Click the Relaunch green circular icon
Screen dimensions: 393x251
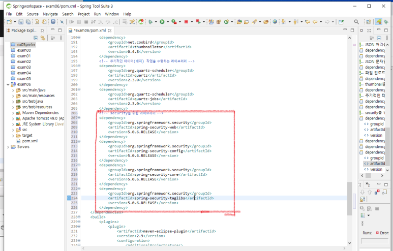[x=141, y=22]
